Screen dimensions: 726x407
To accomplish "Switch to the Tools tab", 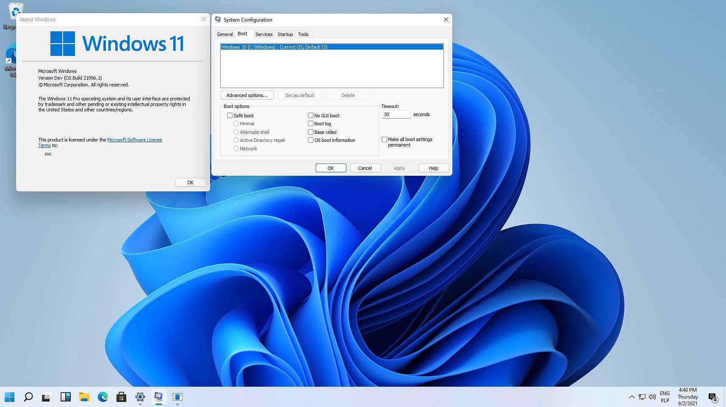I will coord(303,34).
